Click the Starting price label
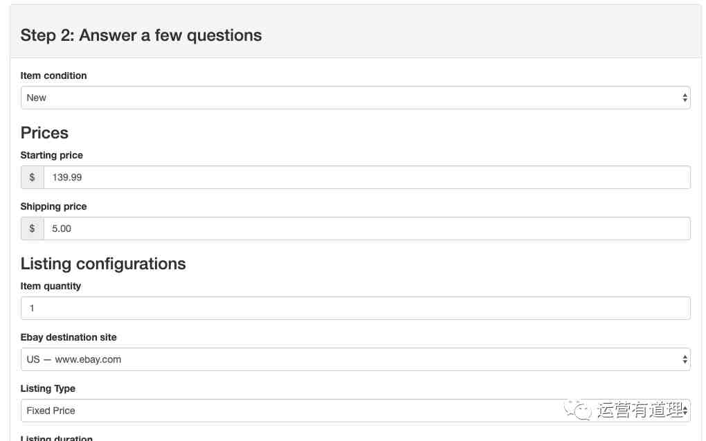The width and height of the screenshot is (706, 441). point(52,155)
